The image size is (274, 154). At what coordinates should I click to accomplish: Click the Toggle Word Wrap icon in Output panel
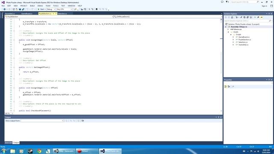click(x=83, y=121)
